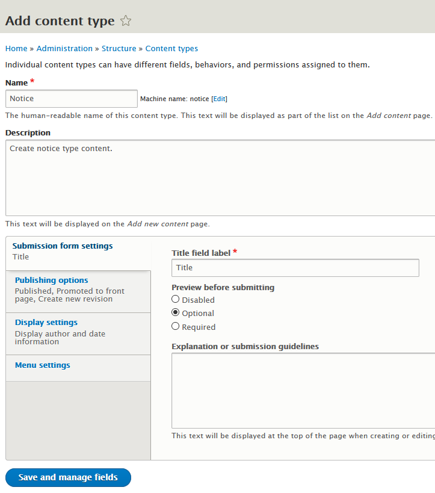Open the Submission form settings tab
435x493 pixels.
pyautogui.click(x=63, y=246)
